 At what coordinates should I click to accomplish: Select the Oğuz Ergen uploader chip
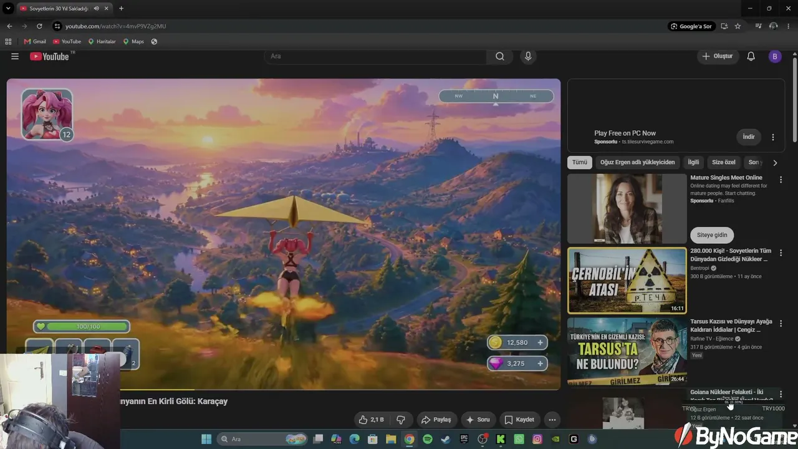[637, 162]
